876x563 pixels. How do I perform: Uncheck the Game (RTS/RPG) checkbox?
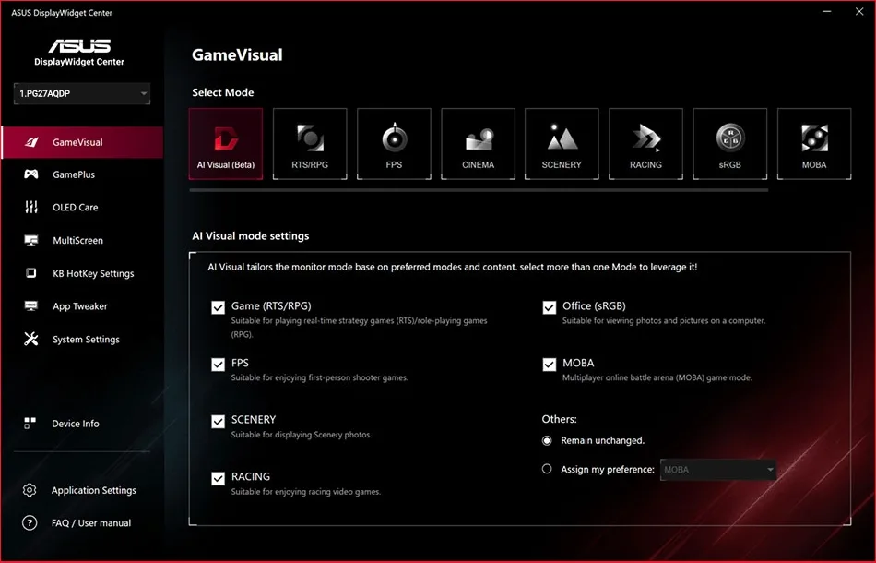[218, 307]
